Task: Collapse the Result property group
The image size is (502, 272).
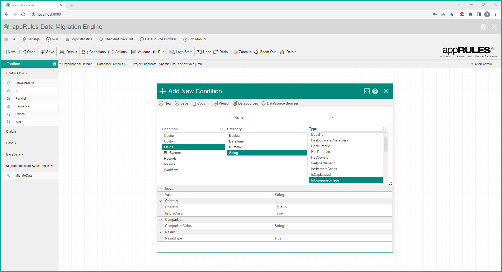Action: pos(161,232)
